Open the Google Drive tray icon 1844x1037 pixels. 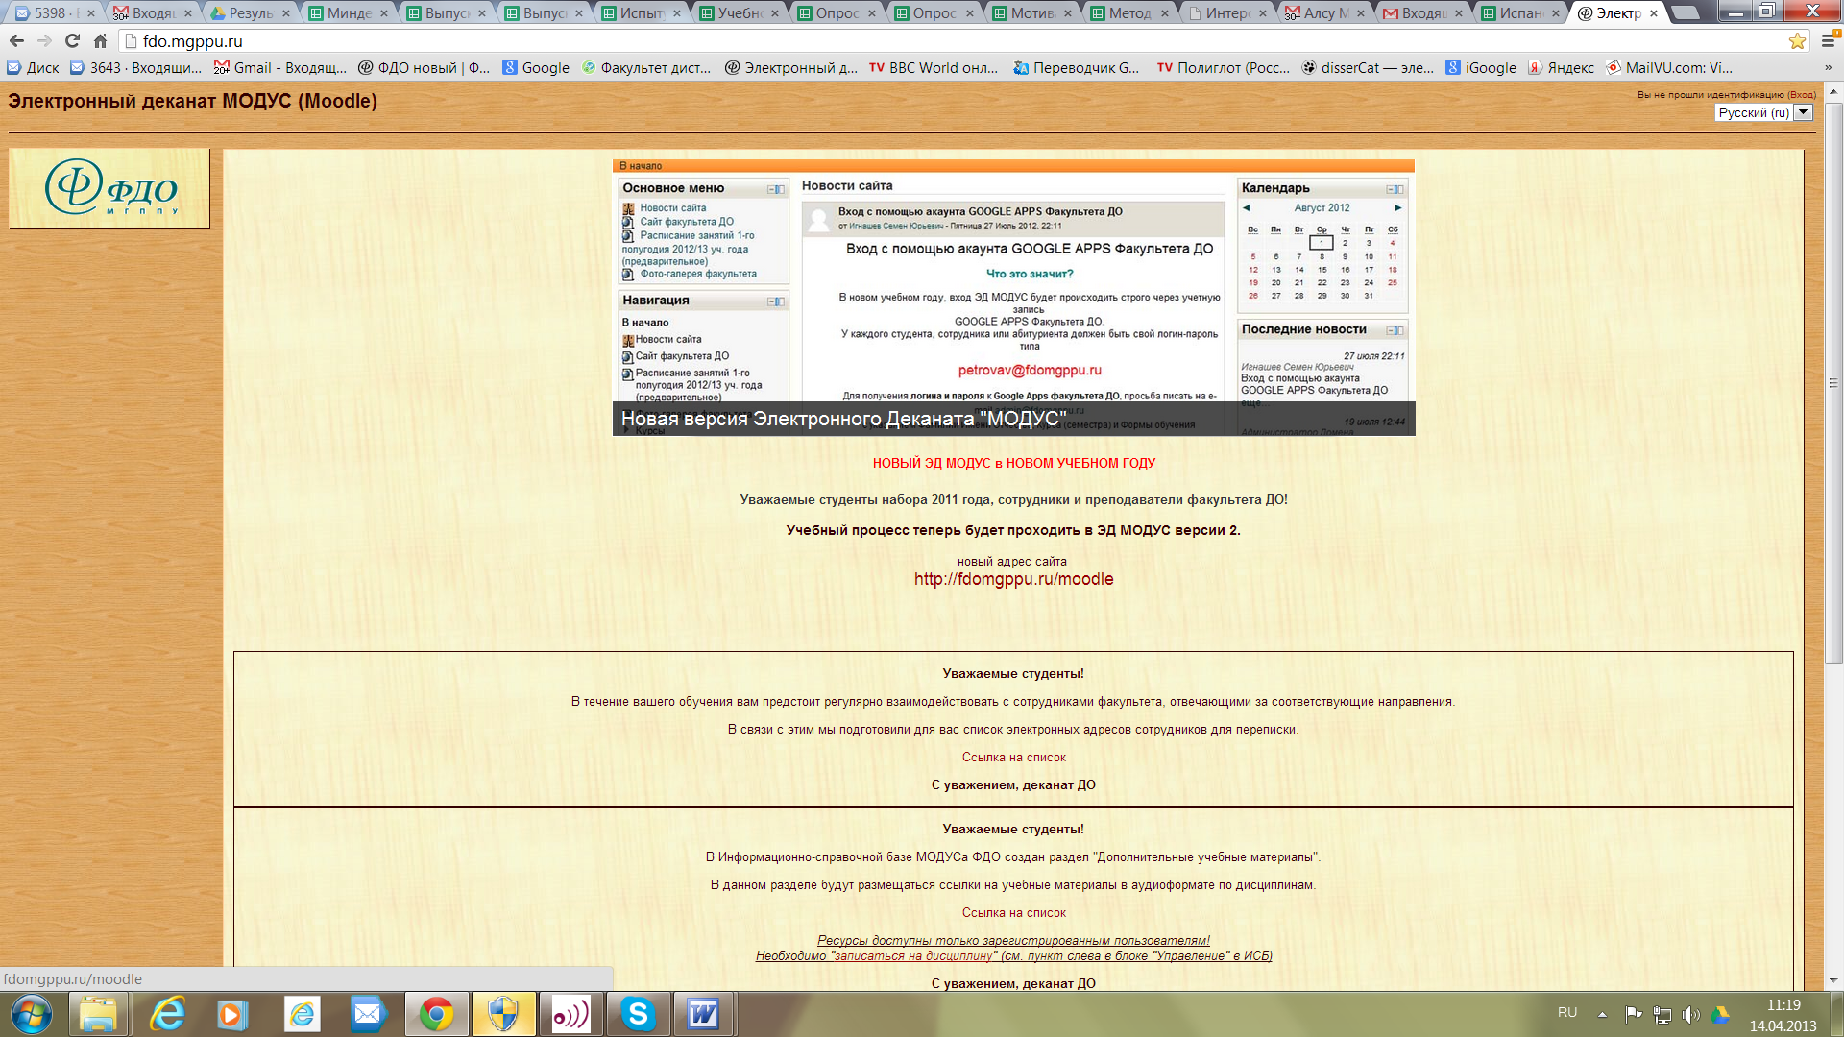[1720, 1014]
